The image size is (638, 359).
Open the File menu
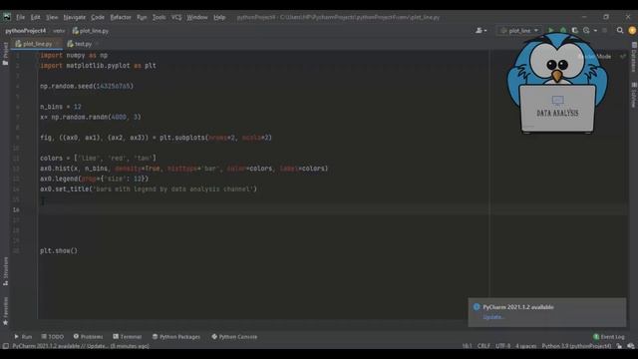pos(20,17)
